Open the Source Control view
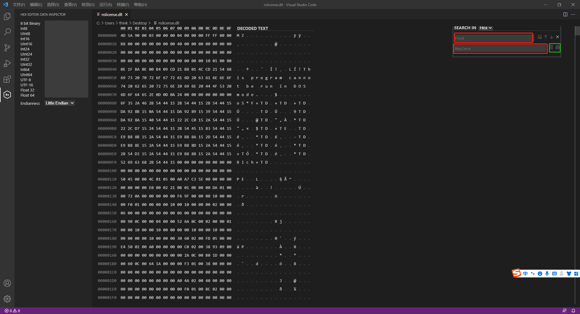This screenshot has width=580, height=314. [7, 47]
